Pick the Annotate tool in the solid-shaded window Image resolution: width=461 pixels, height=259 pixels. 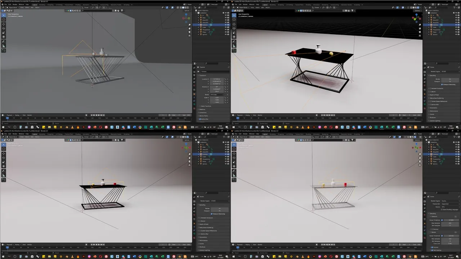pyautogui.click(x=4, y=42)
